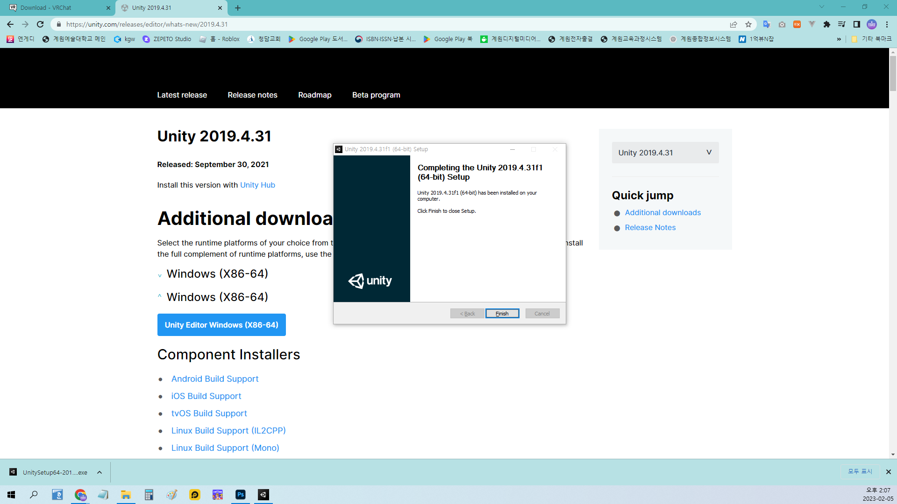Screen dimensions: 897x504
Task: Click the browser reload icon
Action: (x=40, y=24)
